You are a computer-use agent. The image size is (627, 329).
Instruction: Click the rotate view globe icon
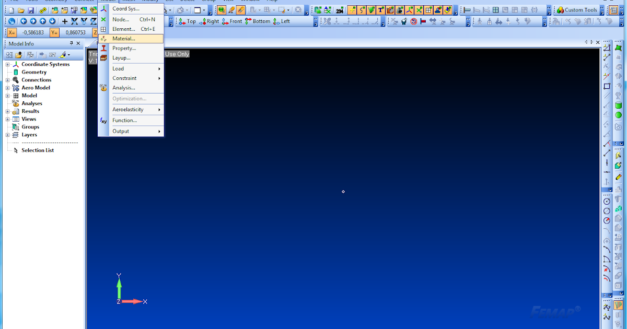[x=12, y=21]
